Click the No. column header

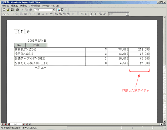[x=20, y=45]
